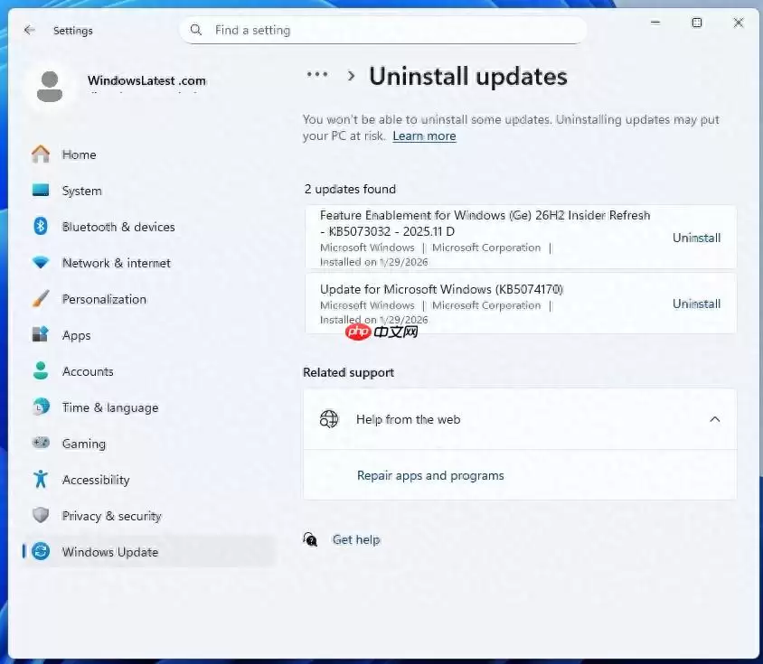Click the 'Help from the web' label

[409, 419]
